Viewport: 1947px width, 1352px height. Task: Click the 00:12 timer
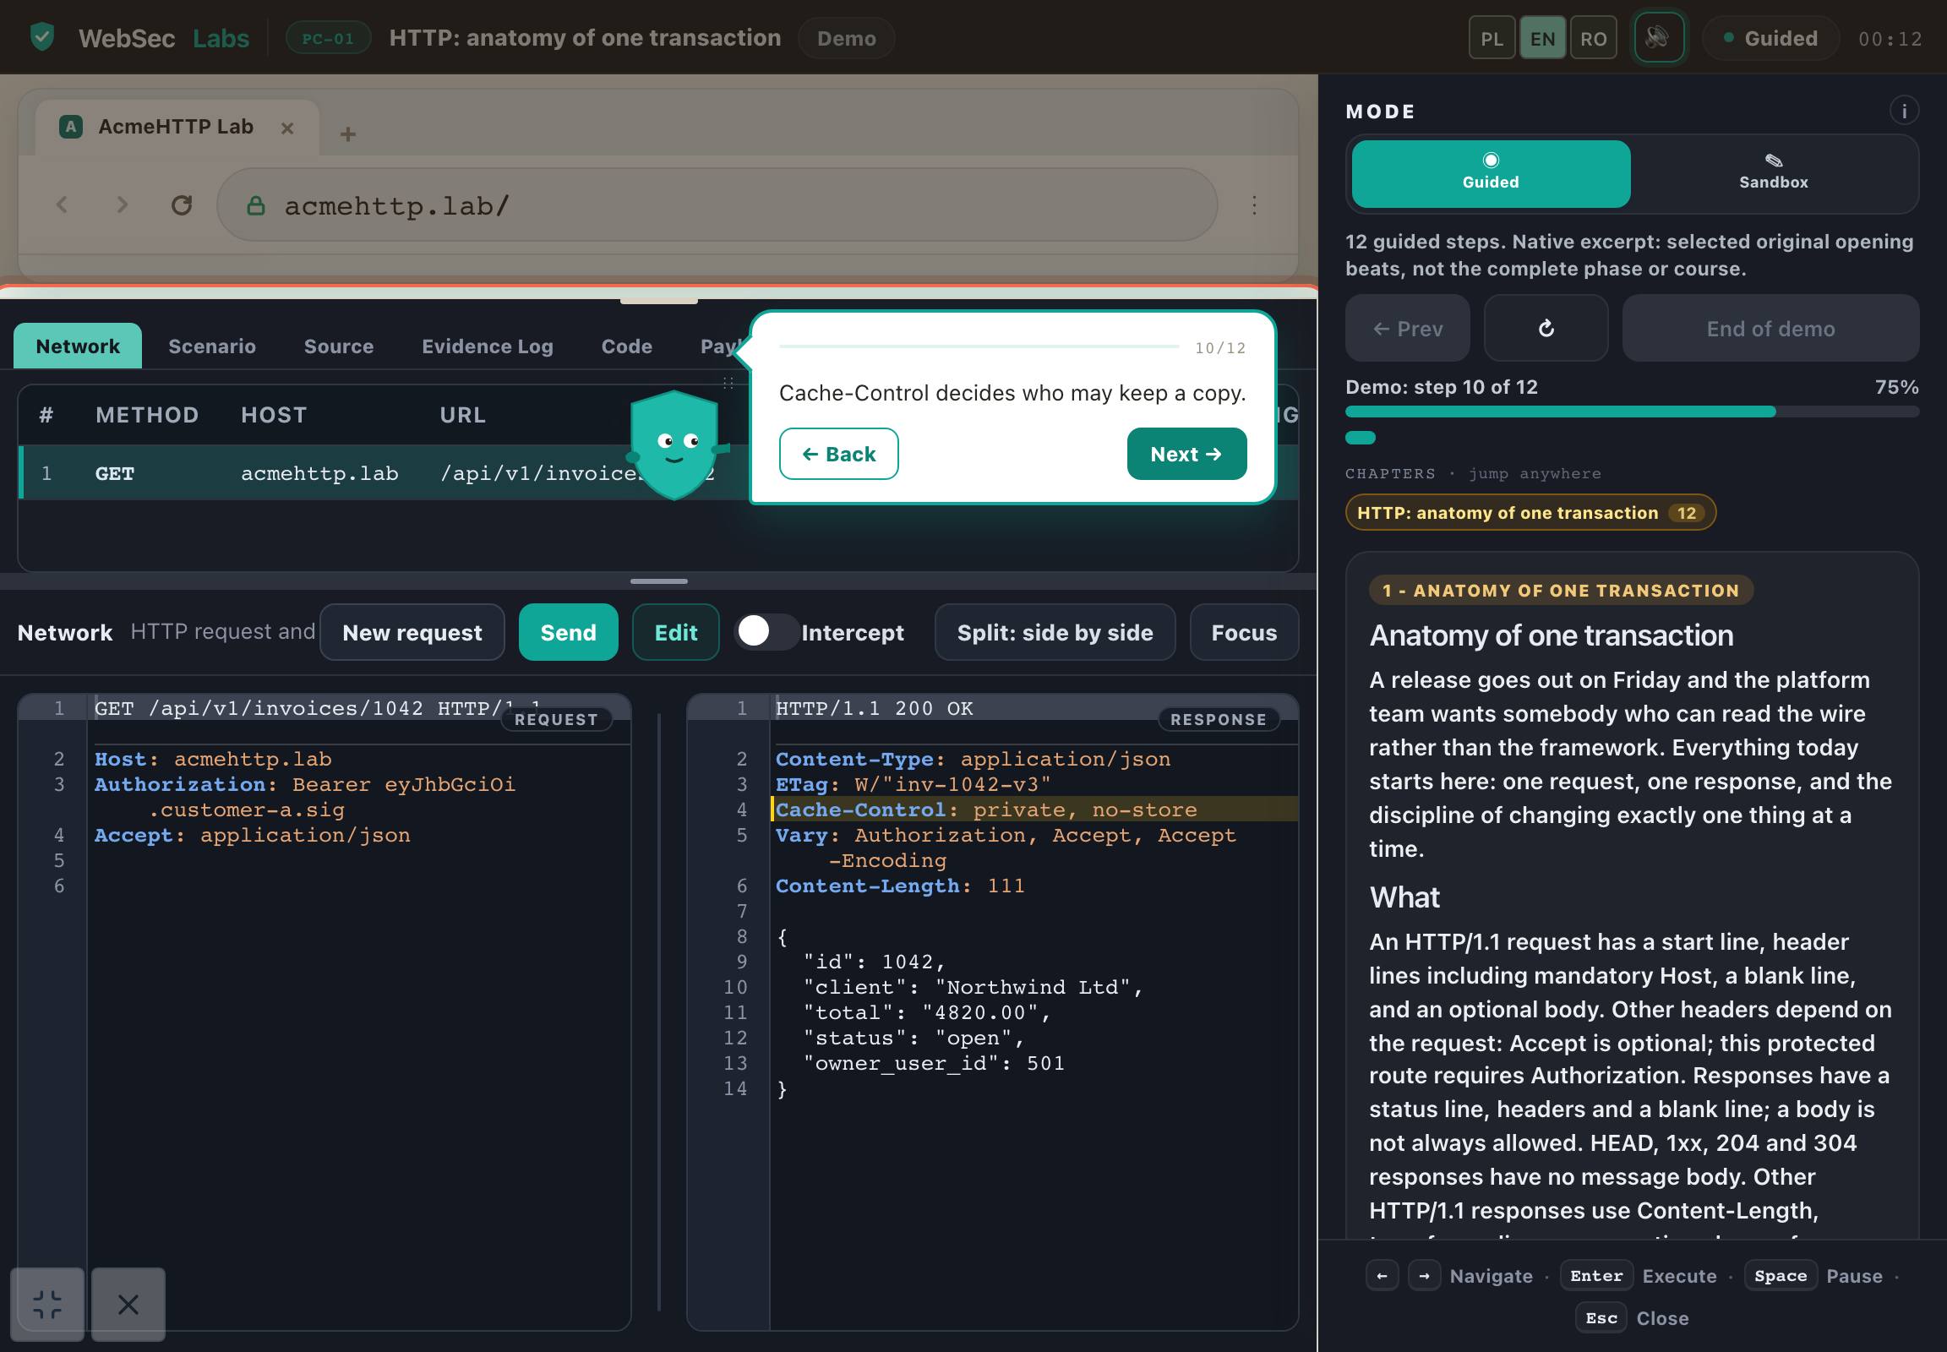(x=1890, y=39)
